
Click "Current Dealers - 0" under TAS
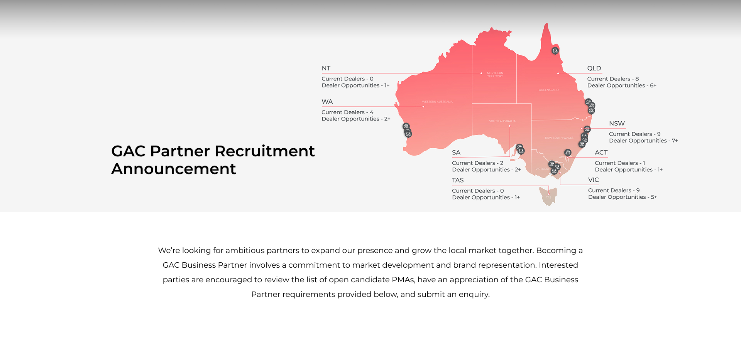coord(478,191)
